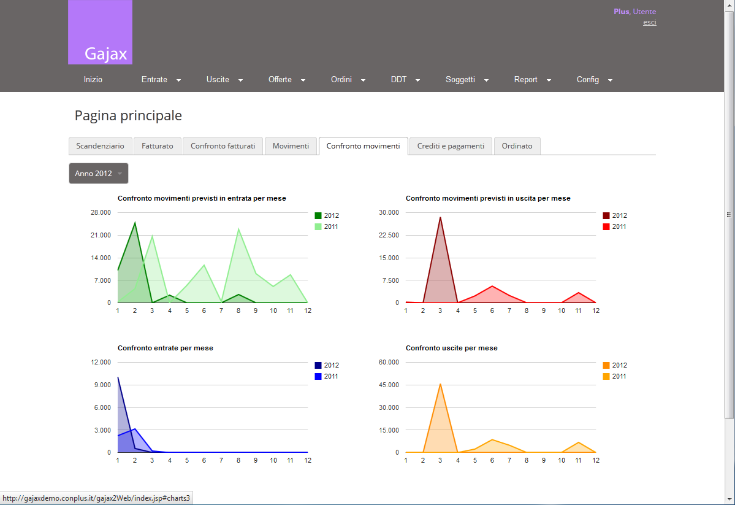735x505 pixels.
Task: Expand the Uscite menu arrow
Action: pos(240,80)
